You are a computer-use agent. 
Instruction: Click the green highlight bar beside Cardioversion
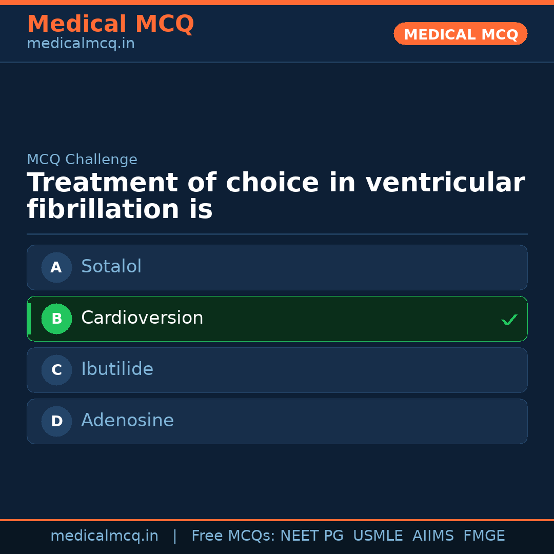[28, 319]
